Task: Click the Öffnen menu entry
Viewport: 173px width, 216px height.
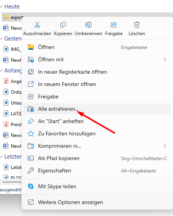Action: [x=97, y=47]
